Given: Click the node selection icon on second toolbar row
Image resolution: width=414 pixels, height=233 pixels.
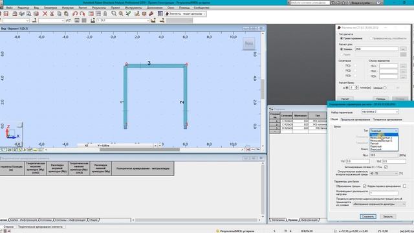Looking at the screenshot, I should coord(34,20).
